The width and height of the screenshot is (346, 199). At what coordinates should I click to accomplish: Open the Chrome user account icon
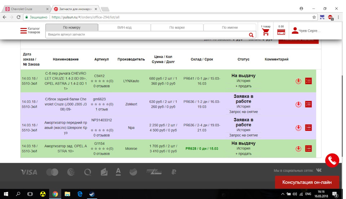(x=301, y=8)
